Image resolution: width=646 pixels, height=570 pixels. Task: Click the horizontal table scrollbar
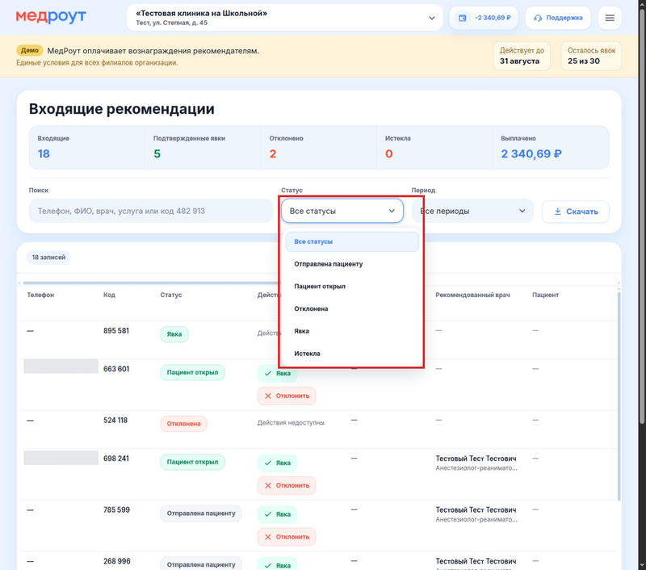tap(151, 283)
